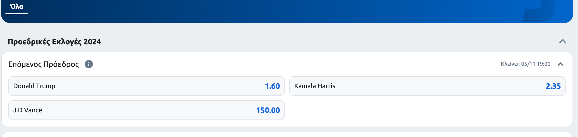This screenshot has height=137, width=578.
Task: Click the 150.00 odds value
Action: [x=268, y=110]
